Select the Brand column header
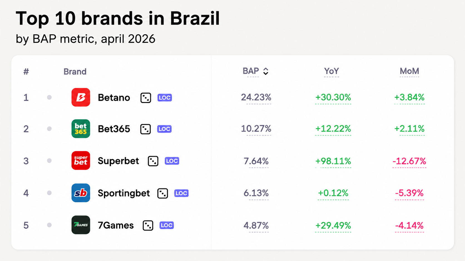 pyautogui.click(x=75, y=72)
